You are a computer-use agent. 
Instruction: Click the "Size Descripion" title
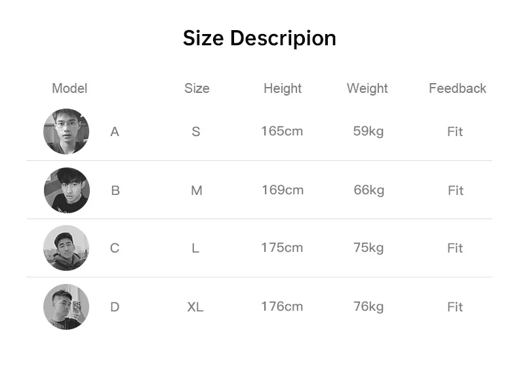pos(259,38)
